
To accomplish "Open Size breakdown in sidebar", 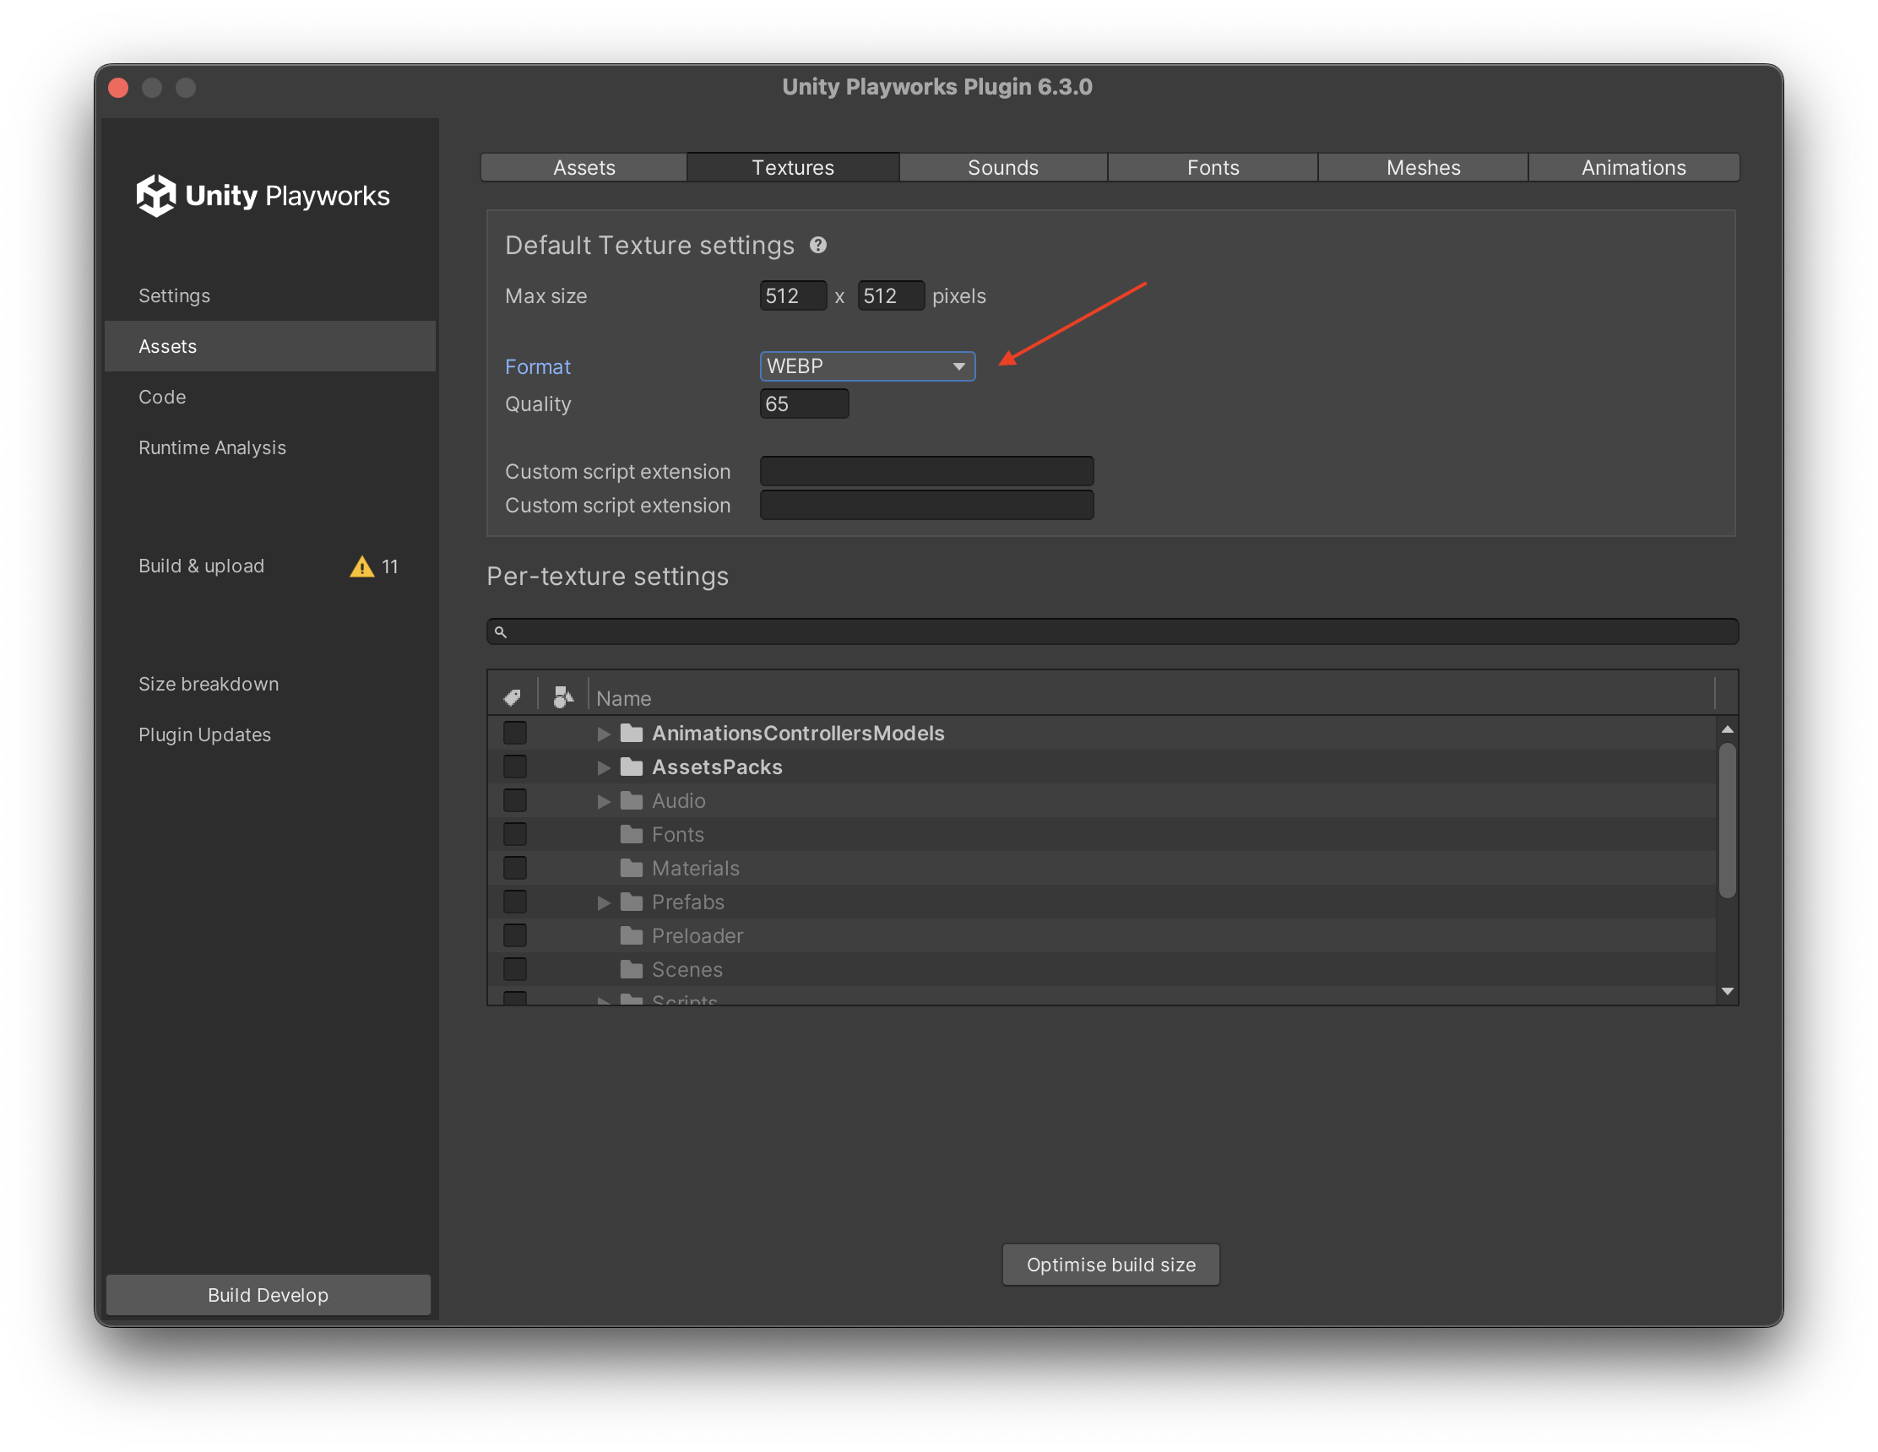I will pyautogui.click(x=270, y=685).
